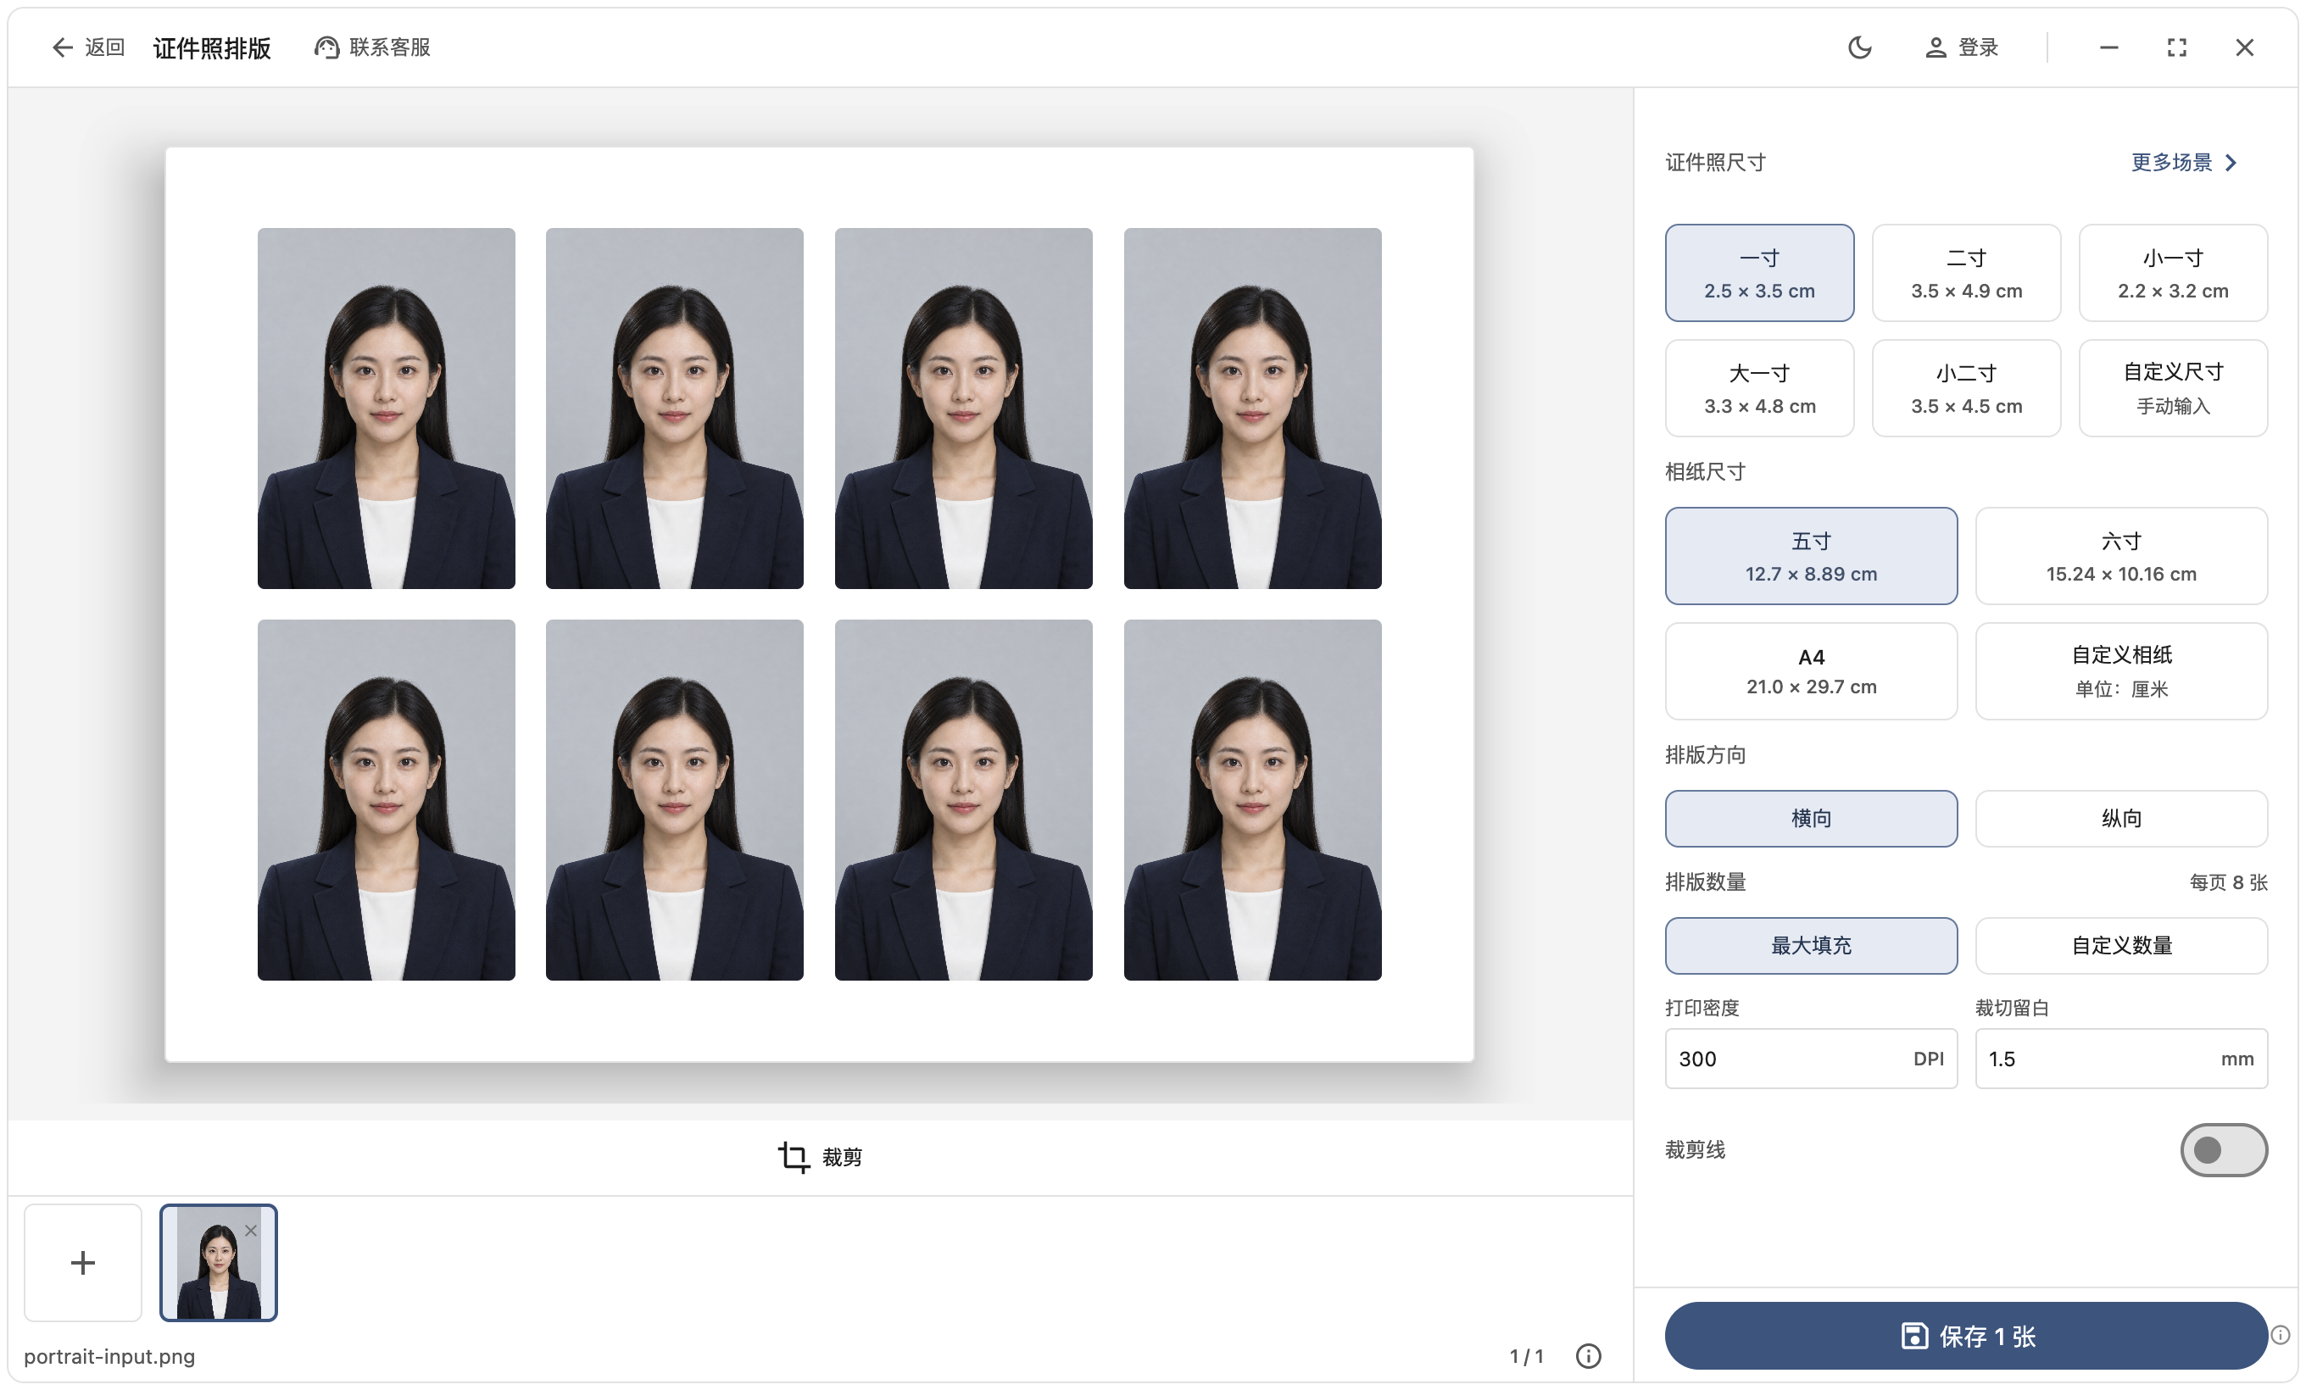Click the top-left photo in layout preview

(386, 408)
